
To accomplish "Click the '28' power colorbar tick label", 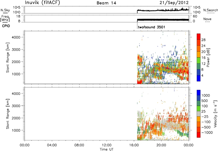I will click(x=203, y=40).
